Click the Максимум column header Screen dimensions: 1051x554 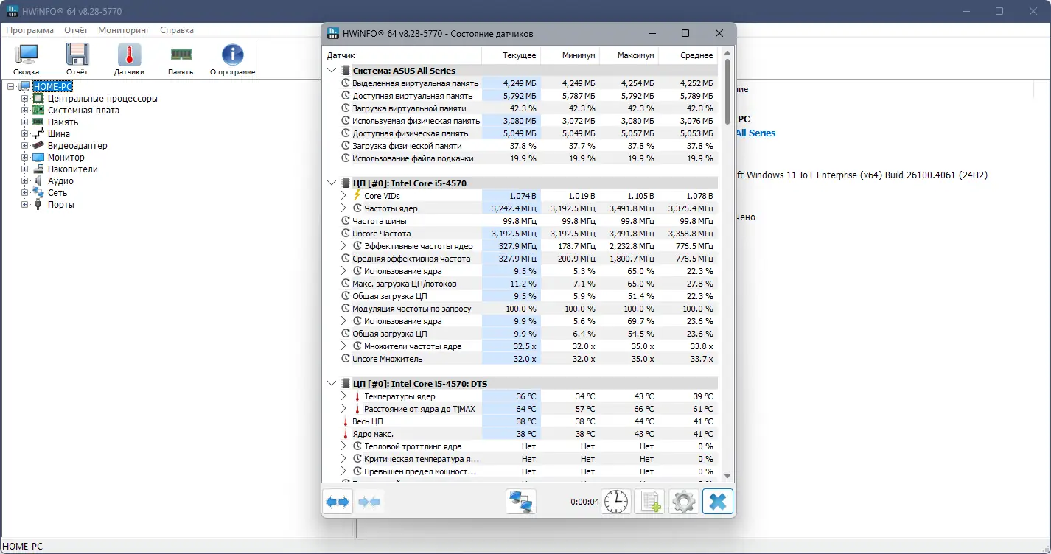(629, 55)
